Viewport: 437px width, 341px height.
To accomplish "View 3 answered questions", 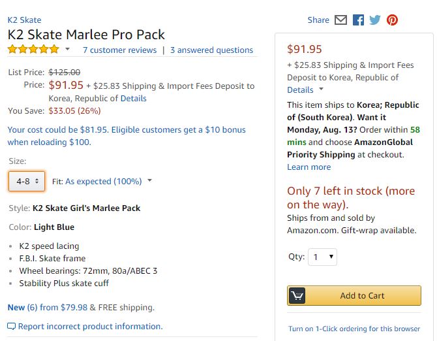I will (211, 50).
